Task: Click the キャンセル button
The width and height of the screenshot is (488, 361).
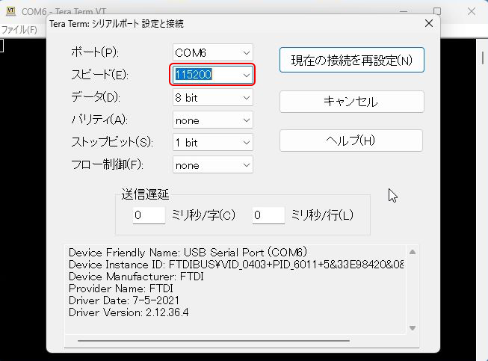Action: click(x=351, y=102)
